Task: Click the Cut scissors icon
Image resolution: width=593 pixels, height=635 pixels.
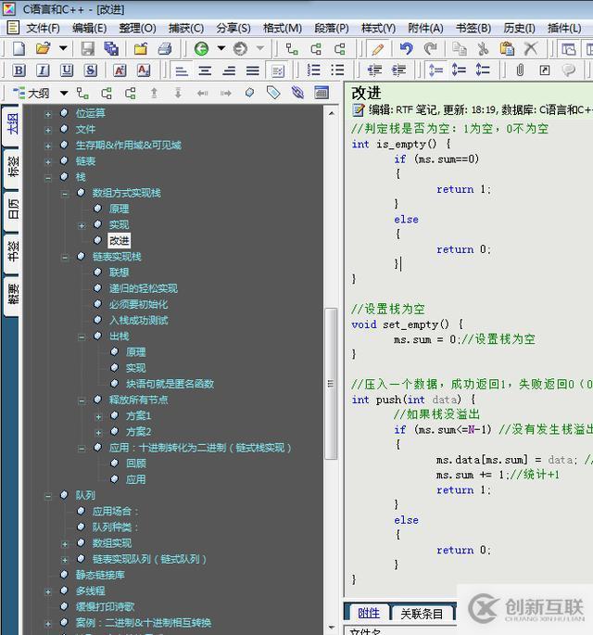Action: 483,48
